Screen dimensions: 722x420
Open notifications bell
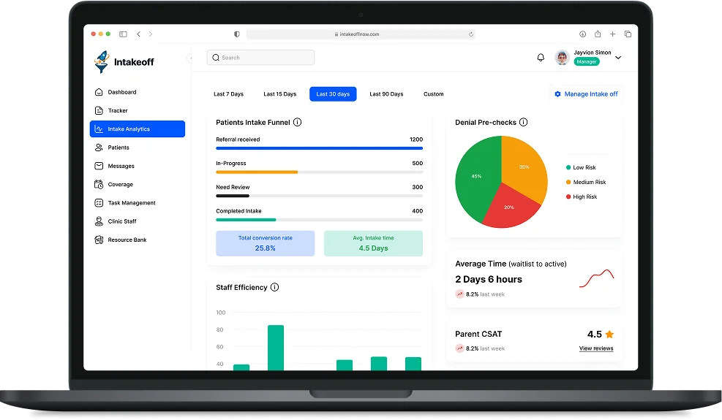click(541, 58)
